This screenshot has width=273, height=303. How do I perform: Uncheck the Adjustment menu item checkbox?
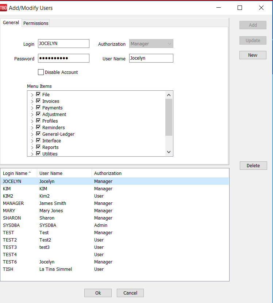(x=38, y=114)
